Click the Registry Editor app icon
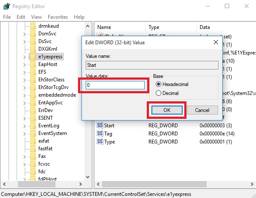 pos(6,6)
